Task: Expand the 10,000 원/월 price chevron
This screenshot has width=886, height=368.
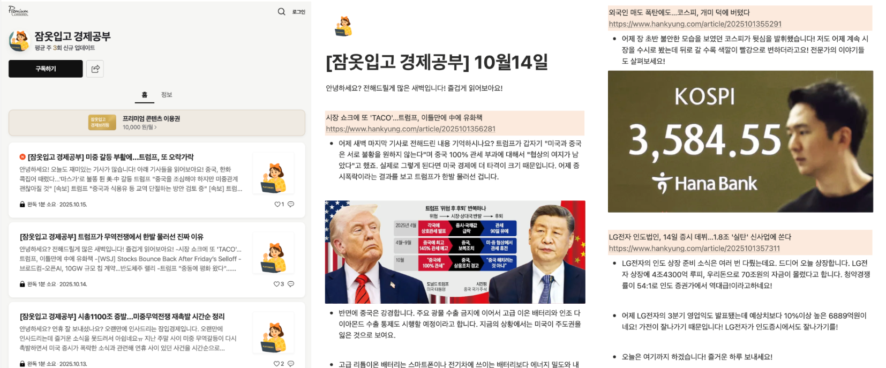Action: [x=155, y=127]
